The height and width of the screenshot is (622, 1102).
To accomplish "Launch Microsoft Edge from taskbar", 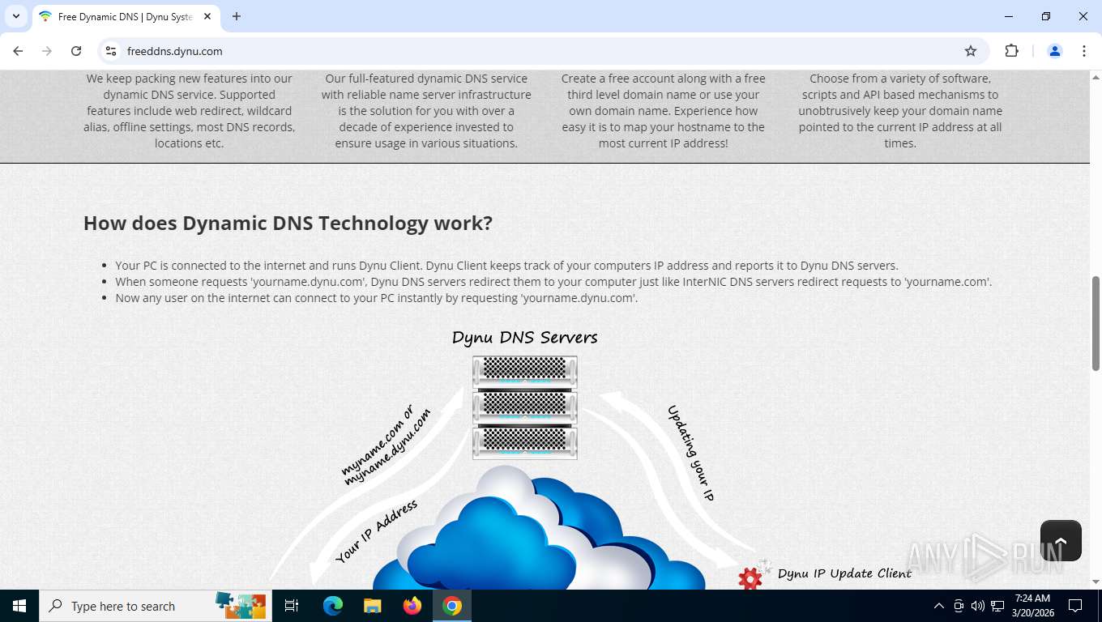I will coord(333,606).
